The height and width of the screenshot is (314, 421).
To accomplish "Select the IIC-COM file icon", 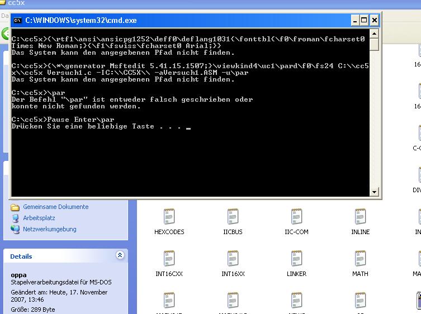I will click(297, 217).
